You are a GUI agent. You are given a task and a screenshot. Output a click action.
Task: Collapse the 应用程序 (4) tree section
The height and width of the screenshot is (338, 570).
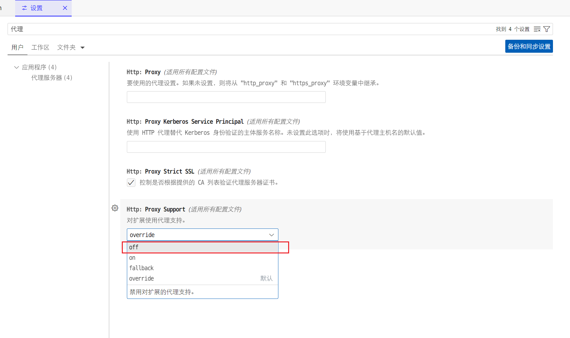coord(16,67)
